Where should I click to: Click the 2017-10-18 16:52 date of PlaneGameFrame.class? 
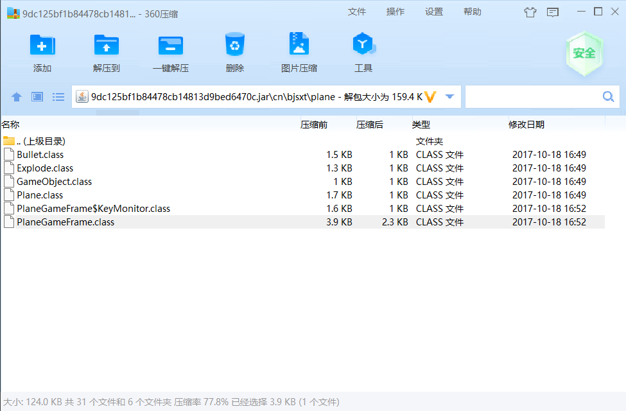(x=550, y=222)
